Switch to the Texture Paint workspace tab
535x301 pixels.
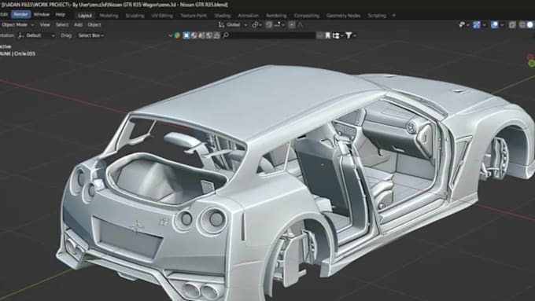tap(194, 16)
